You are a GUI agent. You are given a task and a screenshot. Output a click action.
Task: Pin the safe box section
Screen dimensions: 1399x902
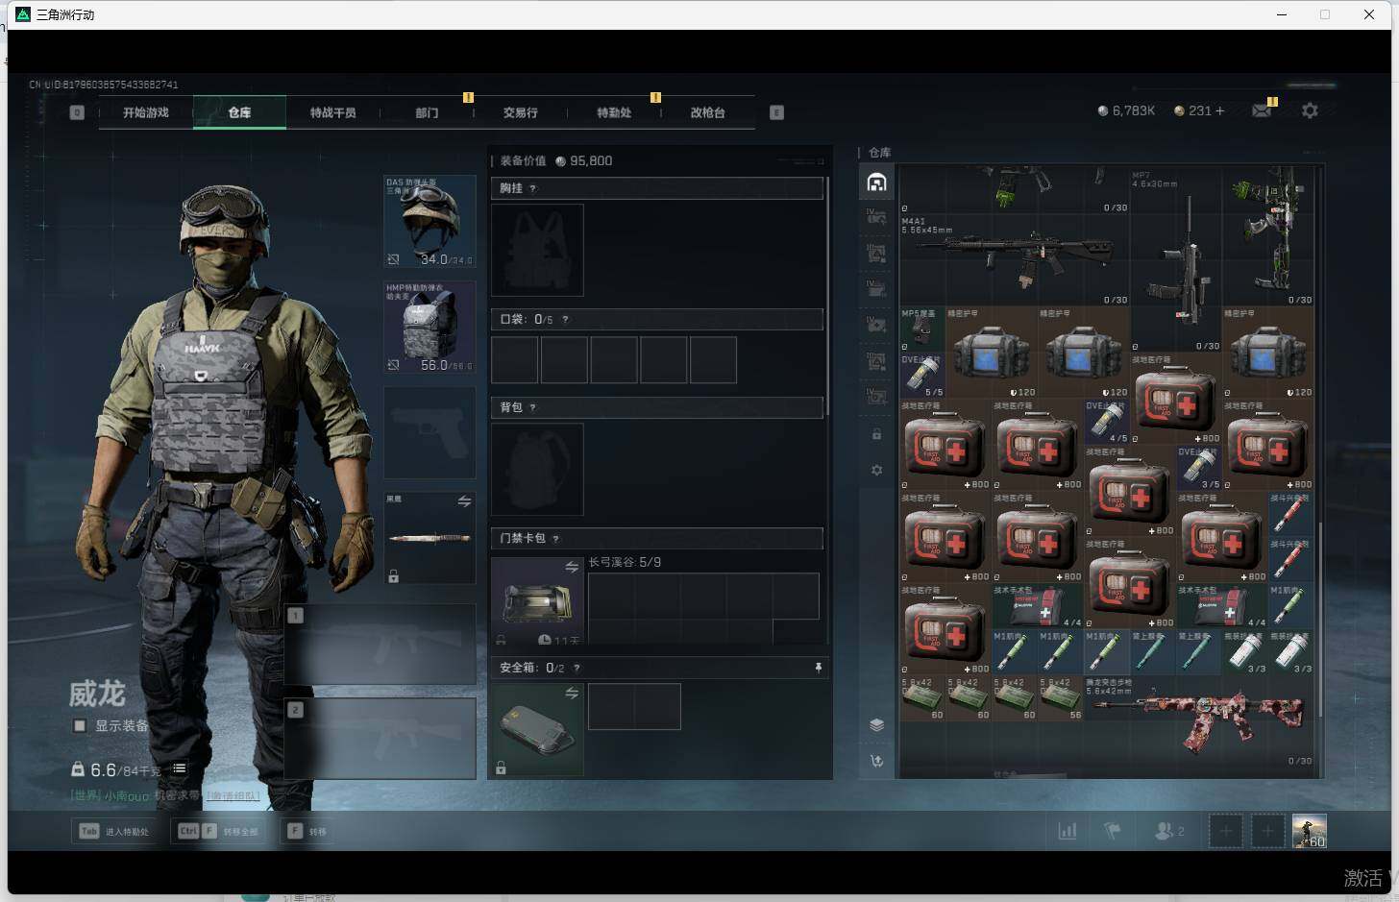(819, 668)
